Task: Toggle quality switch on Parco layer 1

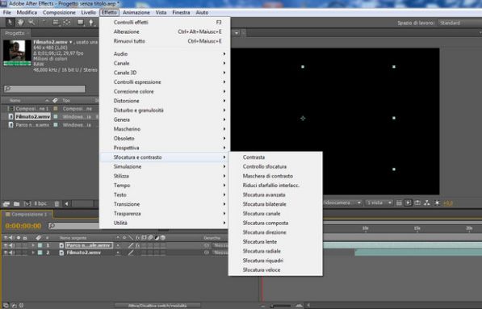Action: 131,245
